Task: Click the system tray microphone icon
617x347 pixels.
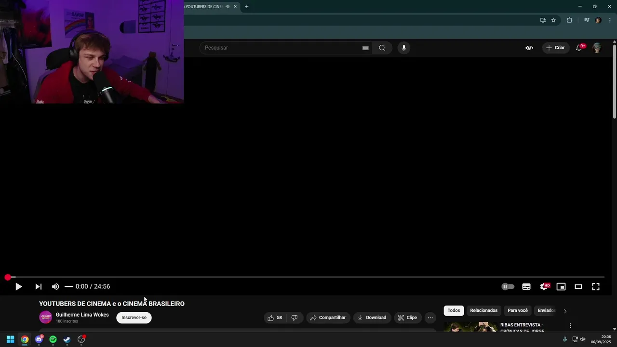Action: click(565, 339)
